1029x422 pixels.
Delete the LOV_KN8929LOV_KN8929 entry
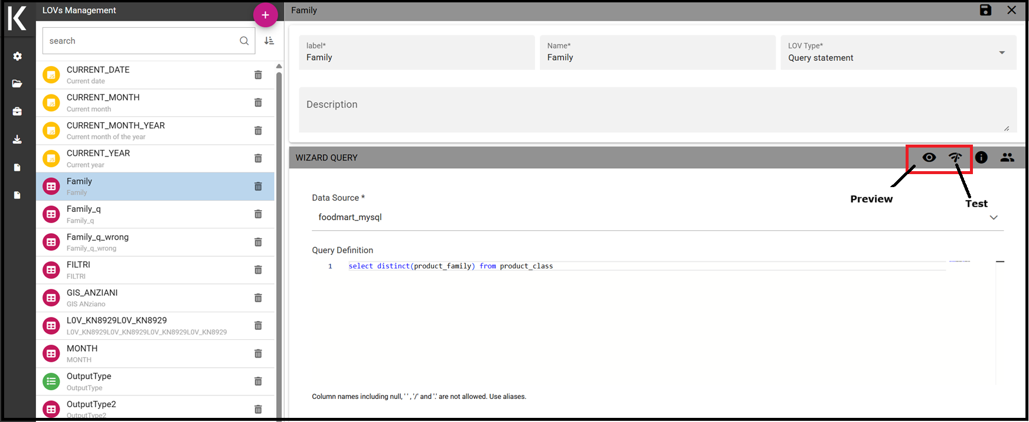258,326
